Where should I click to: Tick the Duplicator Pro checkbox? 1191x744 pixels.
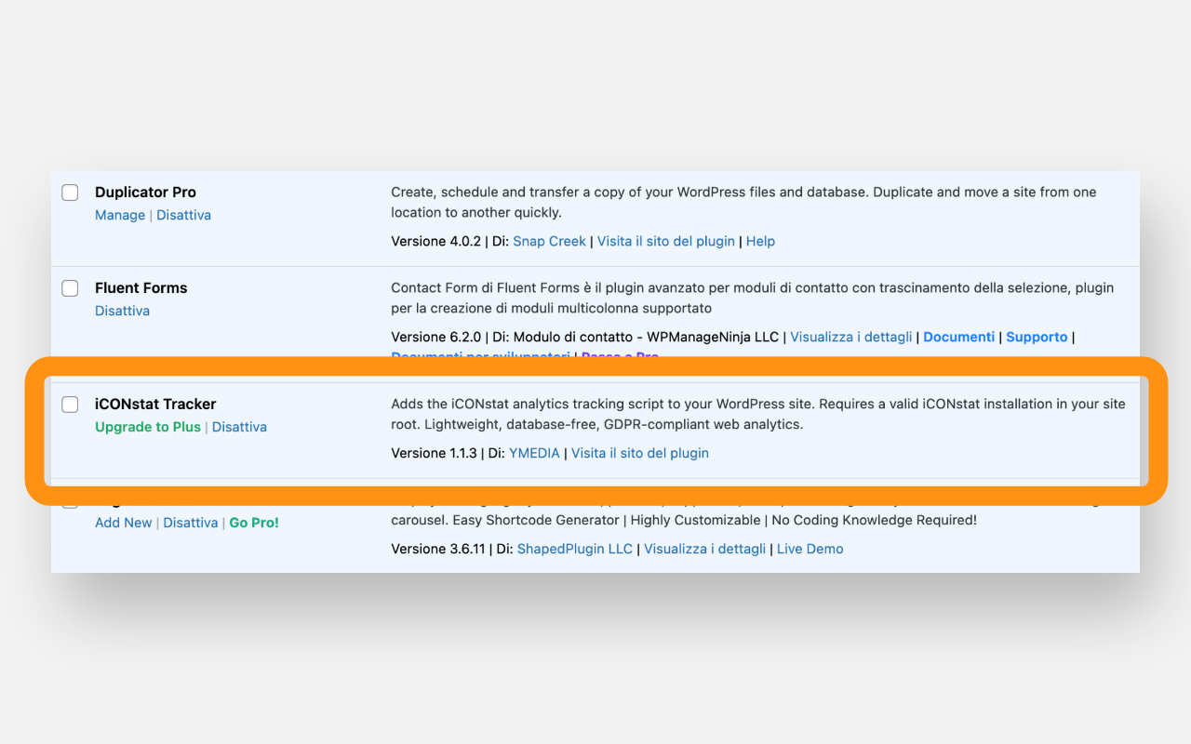click(70, 193)
